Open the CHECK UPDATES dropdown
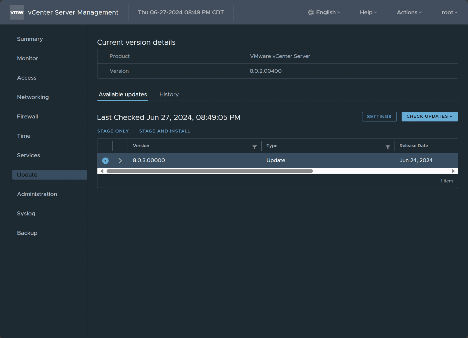The image size is (468, 338). [430, 117]
